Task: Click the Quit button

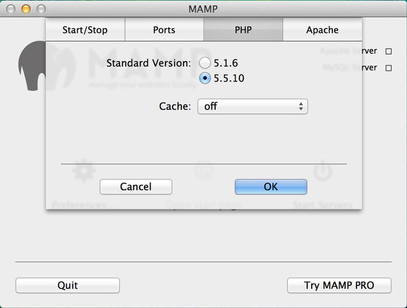Action: click(x=68, y=285)
